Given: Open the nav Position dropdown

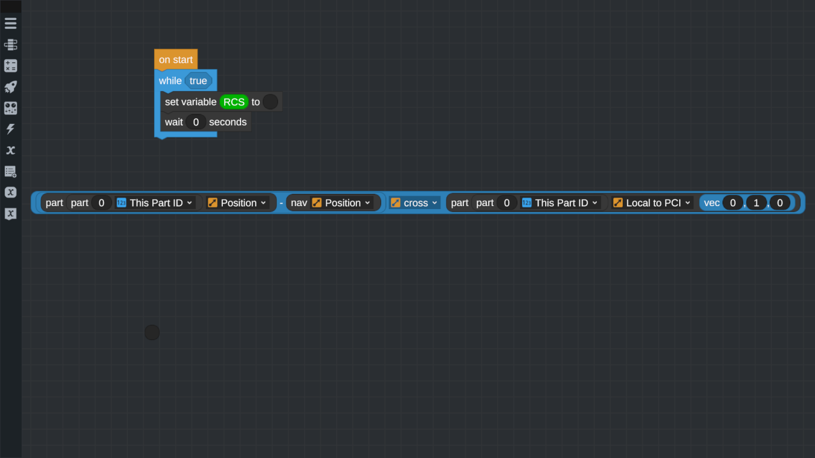Looking at the screenshot, I should pos(342,203).
